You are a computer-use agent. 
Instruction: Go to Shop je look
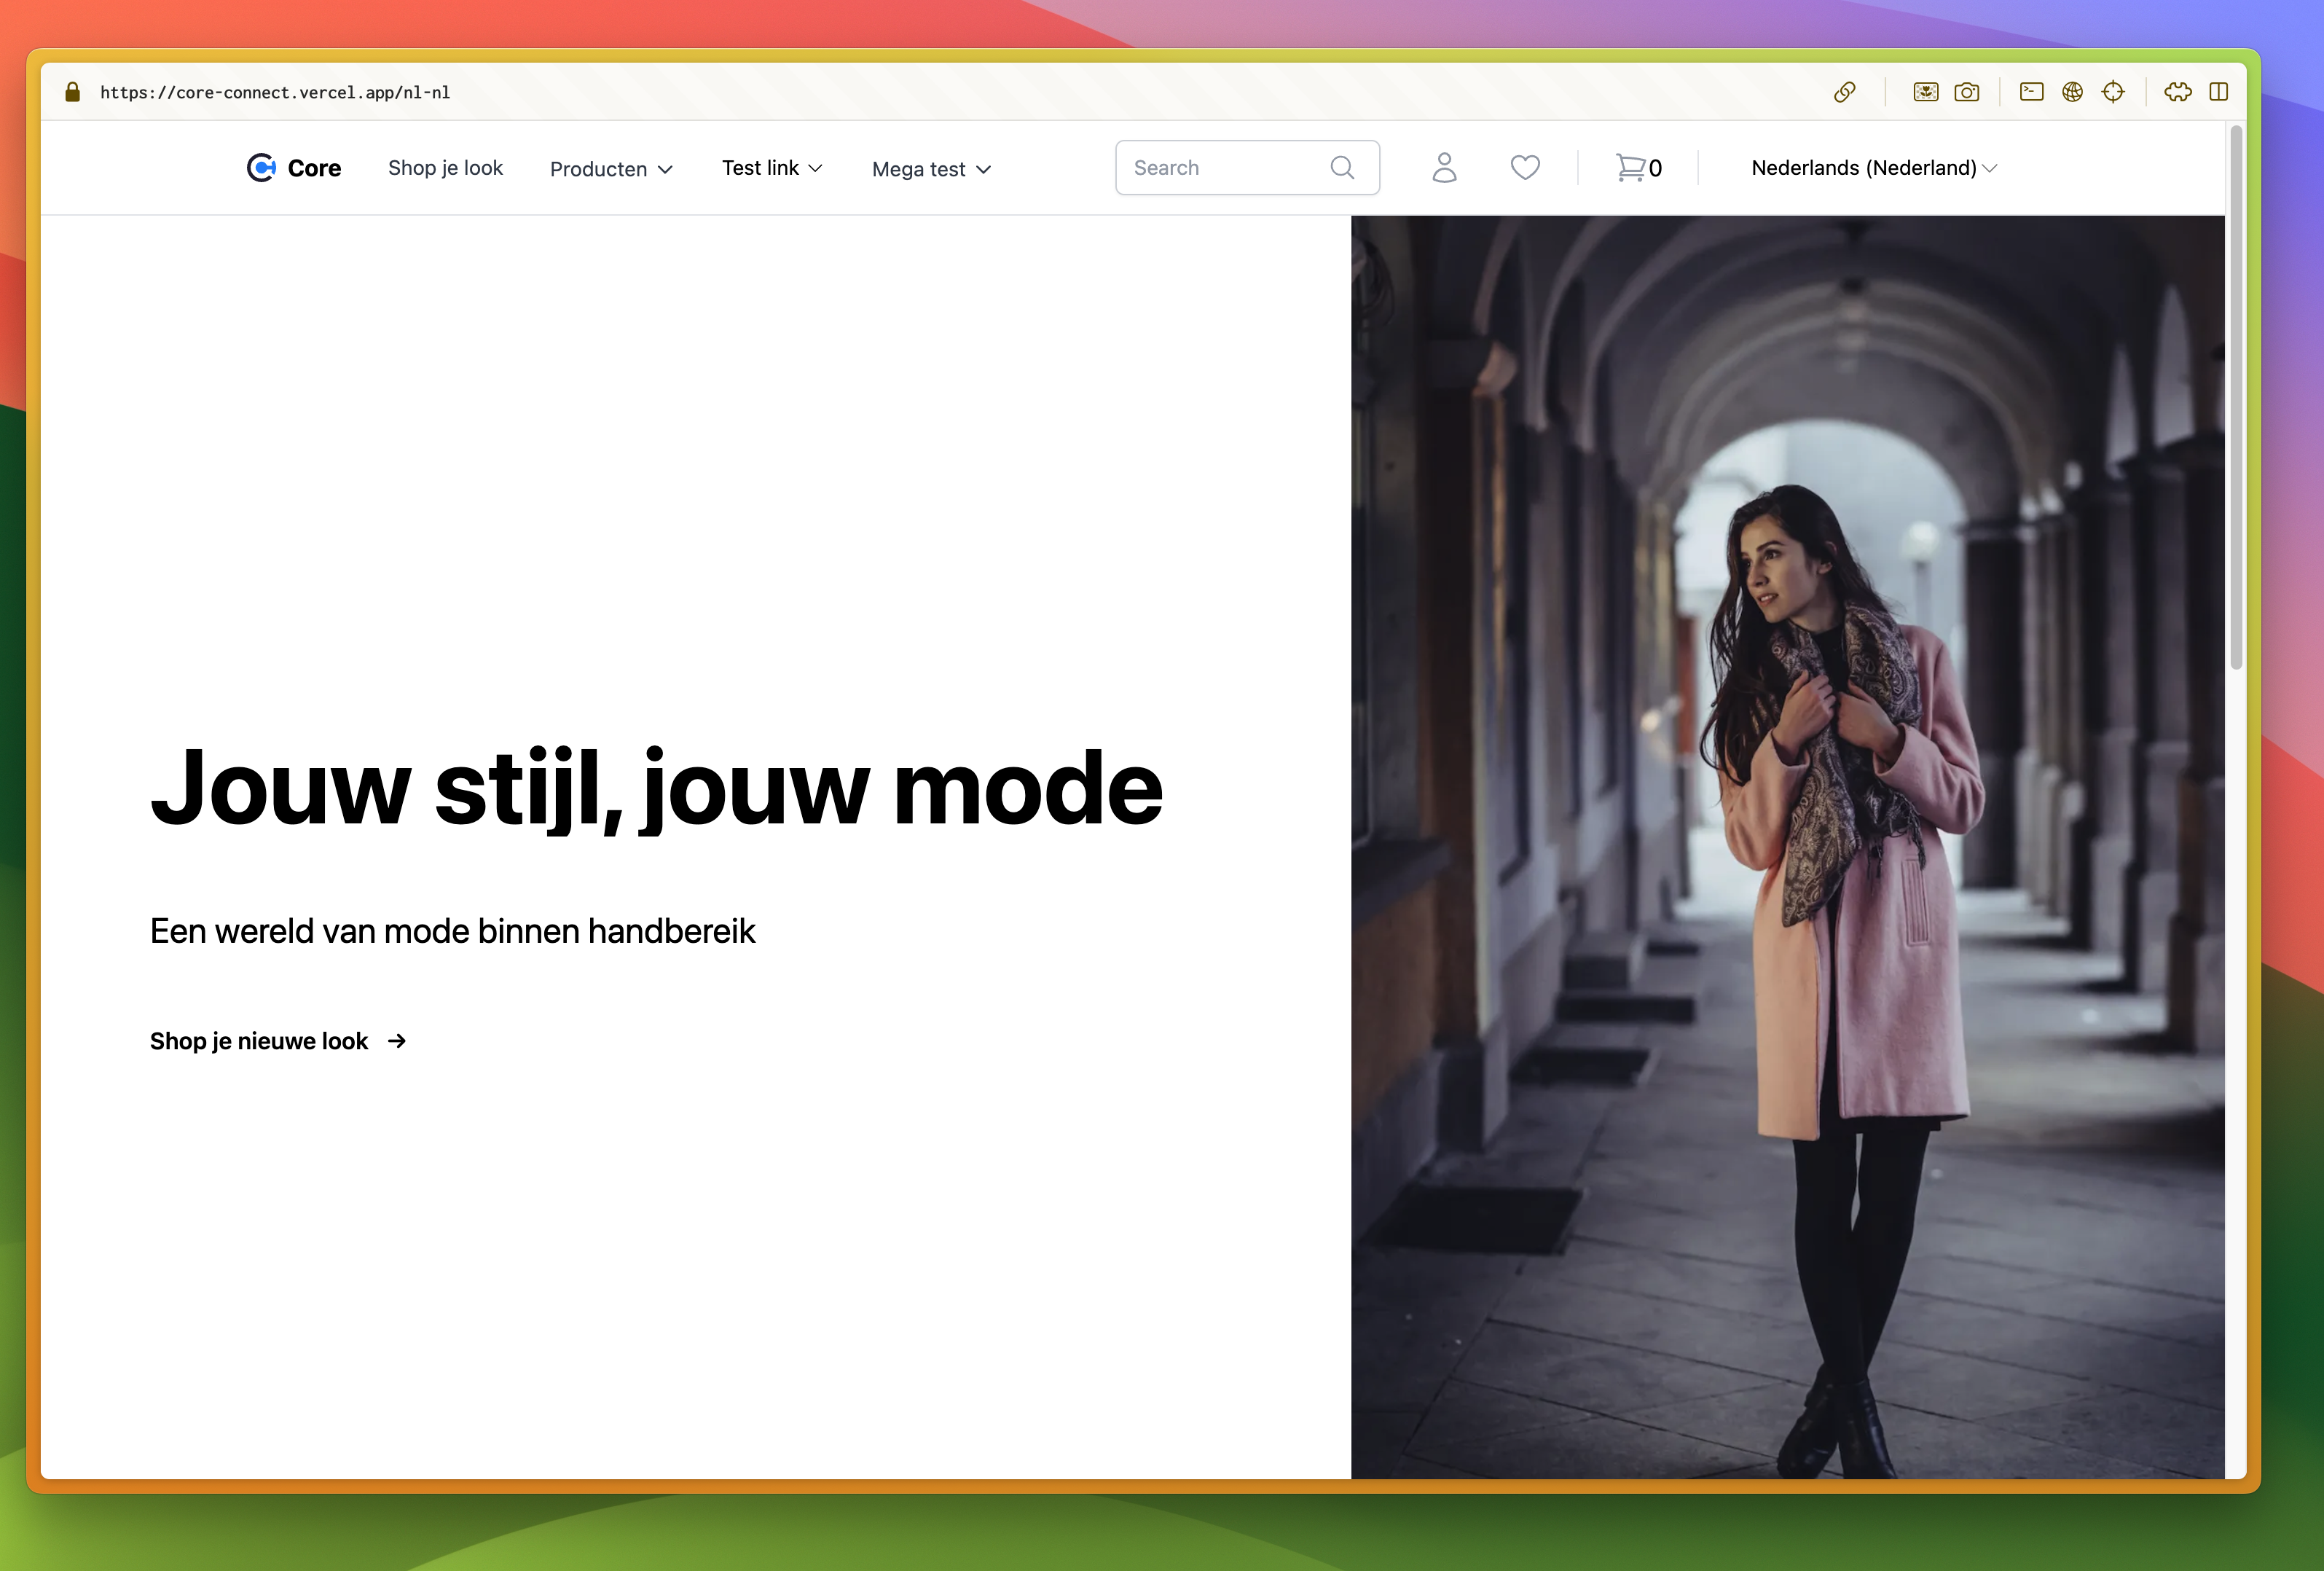coord(445,168)
